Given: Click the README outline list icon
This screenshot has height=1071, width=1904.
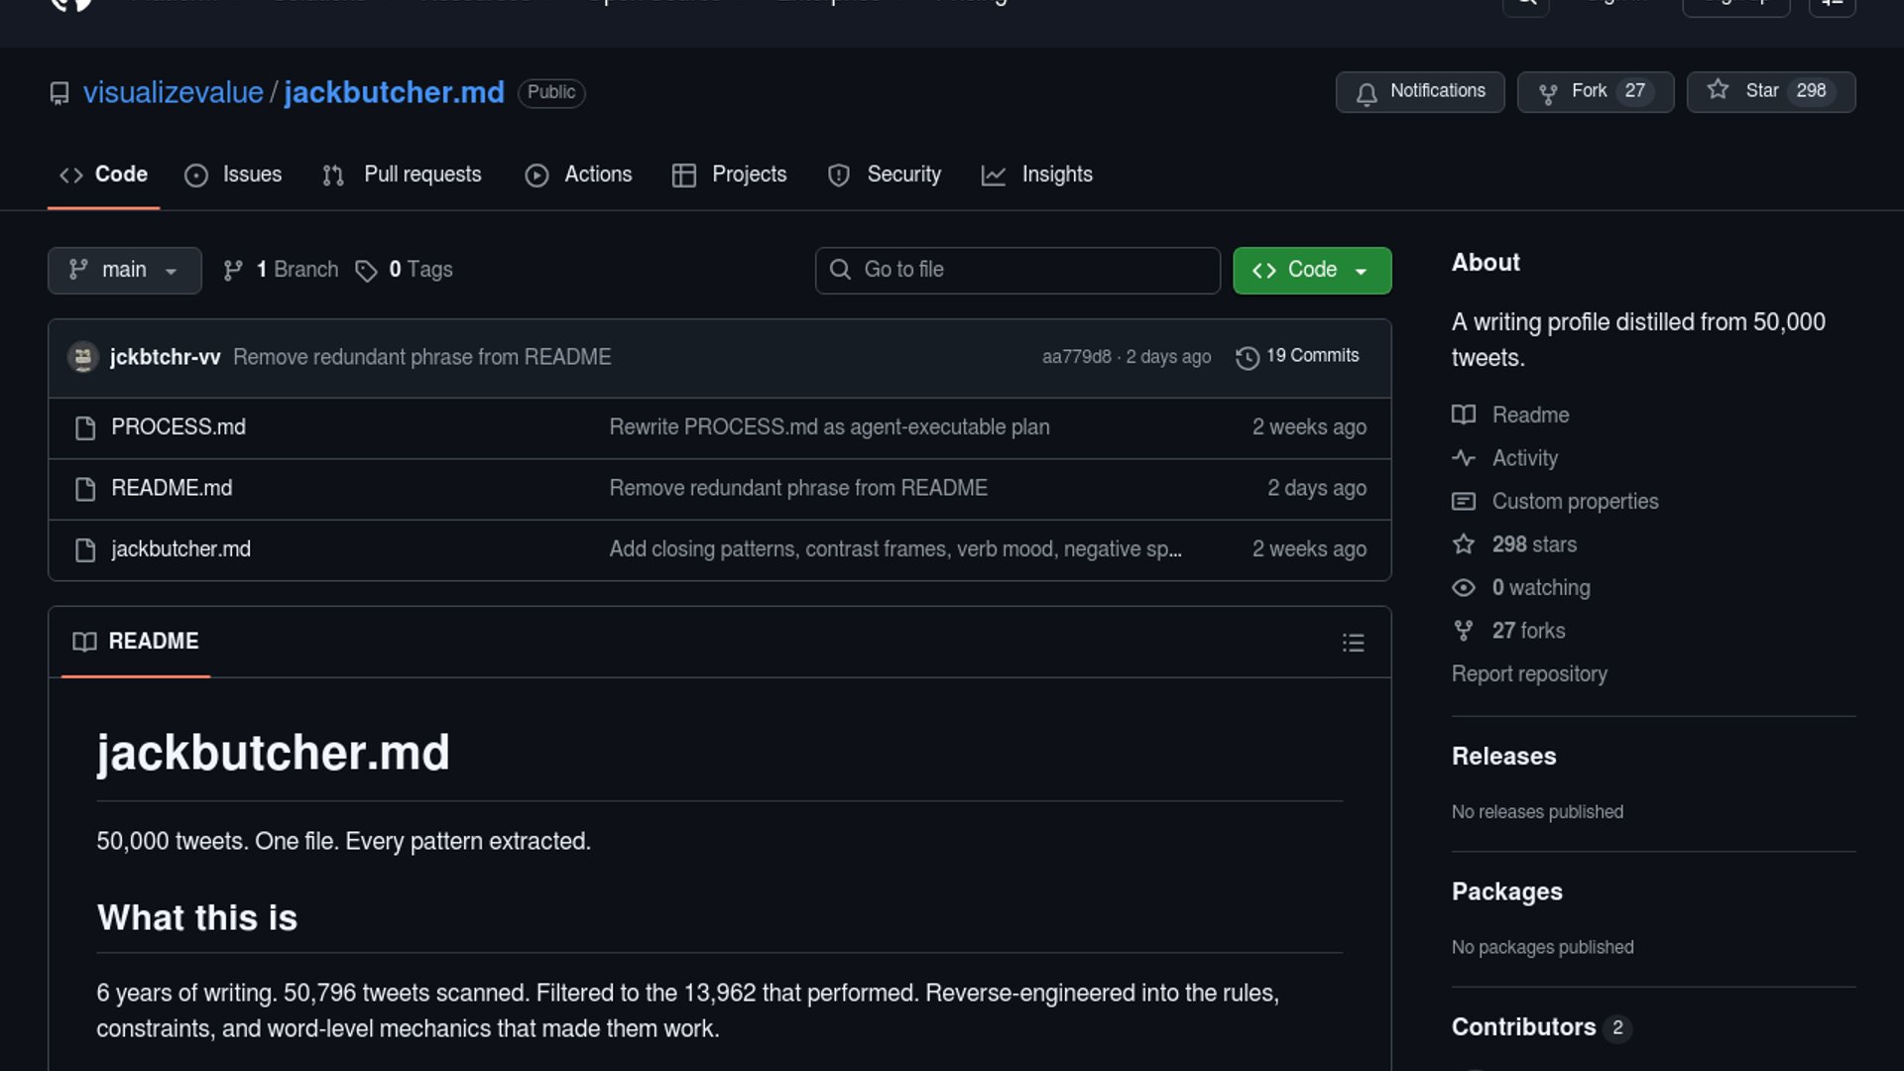Looking at the screenshot, I should [1353, 643].
